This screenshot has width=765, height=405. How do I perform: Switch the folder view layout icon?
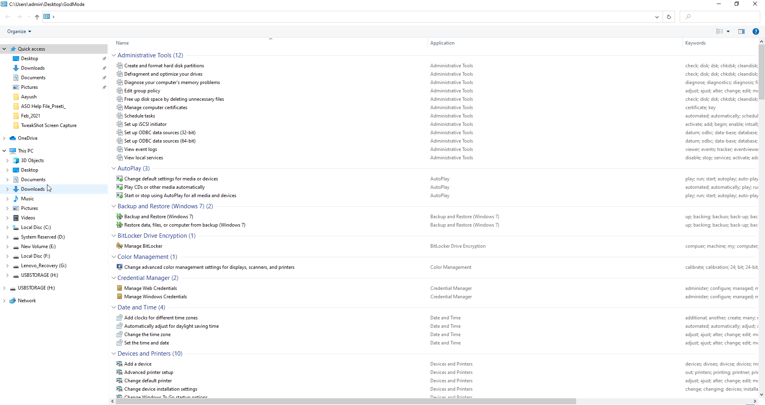719,31
